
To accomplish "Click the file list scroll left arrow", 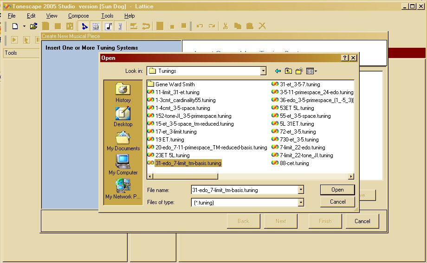I will 150,176.
